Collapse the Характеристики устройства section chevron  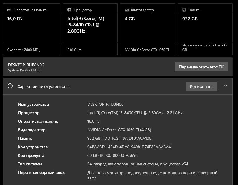(225, 86)
